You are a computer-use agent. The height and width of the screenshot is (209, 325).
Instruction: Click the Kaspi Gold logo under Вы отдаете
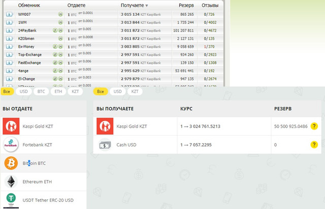point(11,126)
